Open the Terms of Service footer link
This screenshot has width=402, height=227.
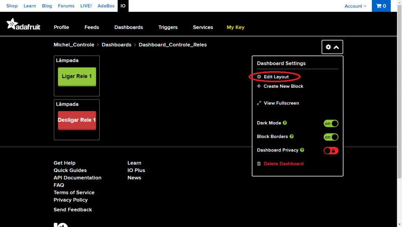(74, 192)
